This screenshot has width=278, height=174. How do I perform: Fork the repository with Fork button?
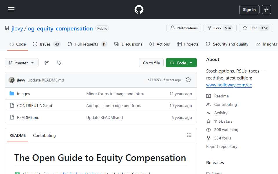click(x=220, y=28)
